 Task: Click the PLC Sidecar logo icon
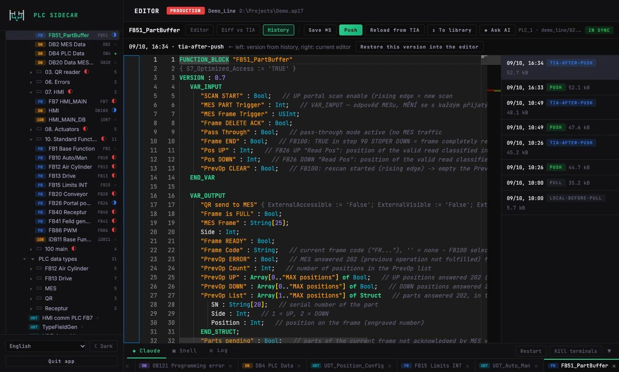17,15
